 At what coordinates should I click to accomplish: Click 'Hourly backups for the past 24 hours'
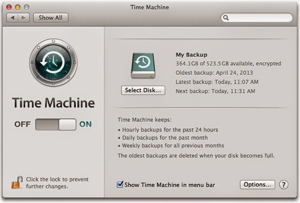pyautogui.click(x=170, y=130)
